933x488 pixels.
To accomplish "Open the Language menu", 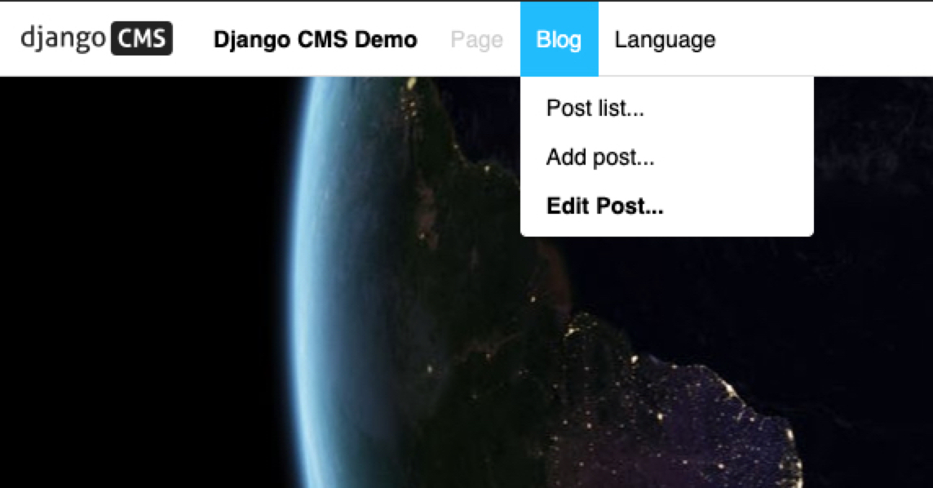I will click(x=665, y=39).
